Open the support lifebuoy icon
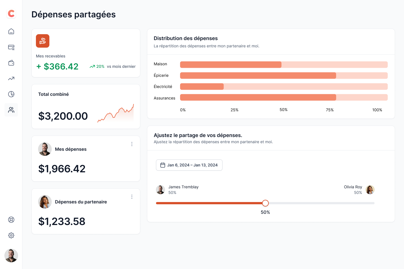The image size is (404, 269). [11, 220]
